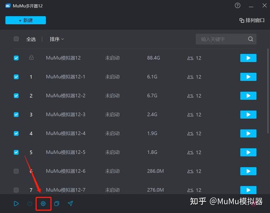Open the 排序 sort dropdown
This screenshot has width=270, height=213.
tap(57, 39)
